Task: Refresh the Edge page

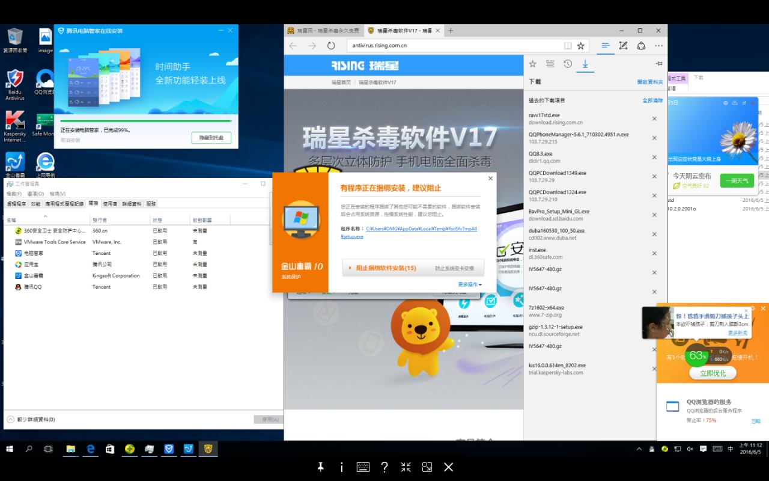Action: click(x=331, y=46)
